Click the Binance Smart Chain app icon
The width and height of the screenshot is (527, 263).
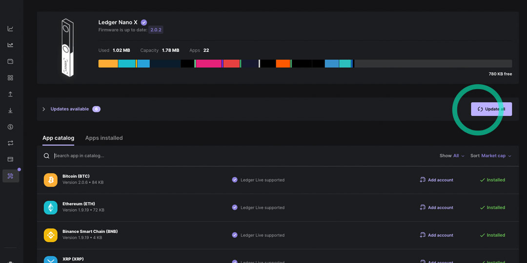click(x=51, y=235)
